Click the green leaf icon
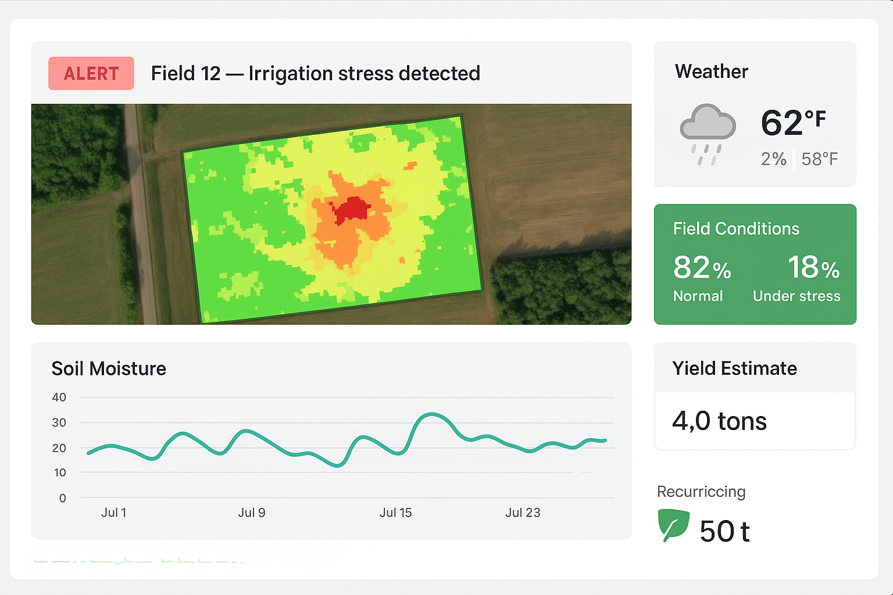This screenshot has width=893, height=595. point(673,525)
